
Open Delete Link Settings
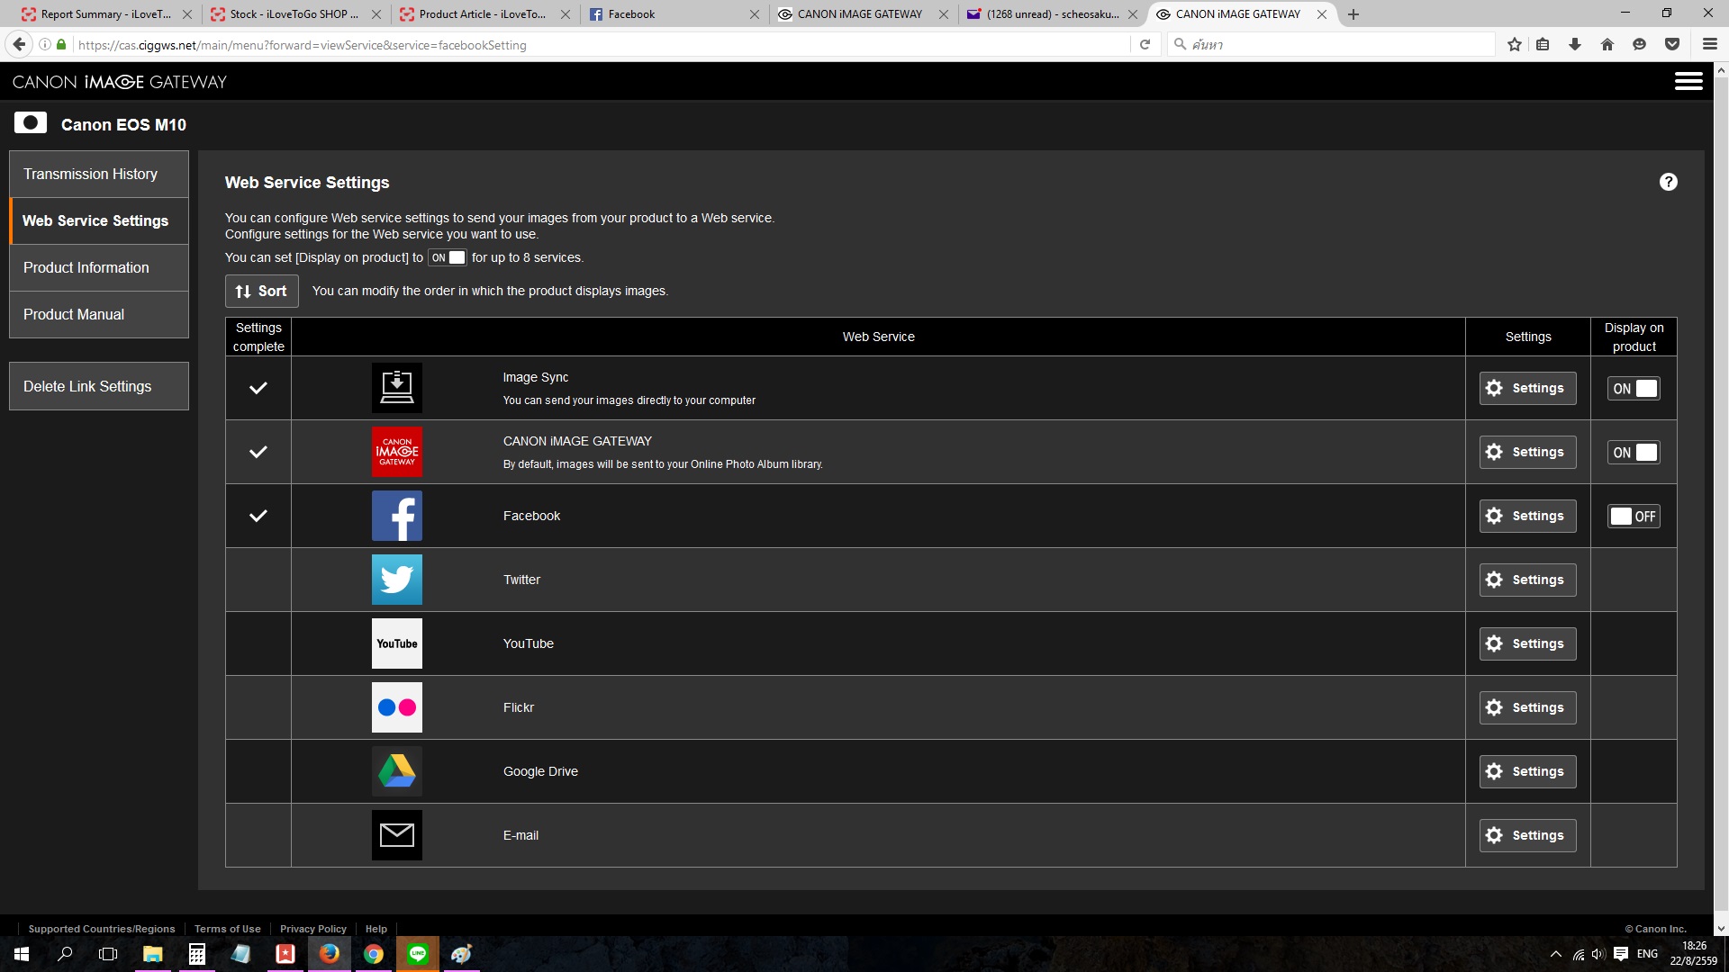pos(99,386)
